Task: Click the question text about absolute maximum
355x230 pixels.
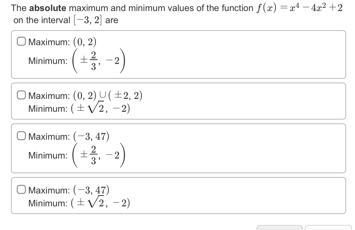Action: pyautogui.click(x=108, y=8)
